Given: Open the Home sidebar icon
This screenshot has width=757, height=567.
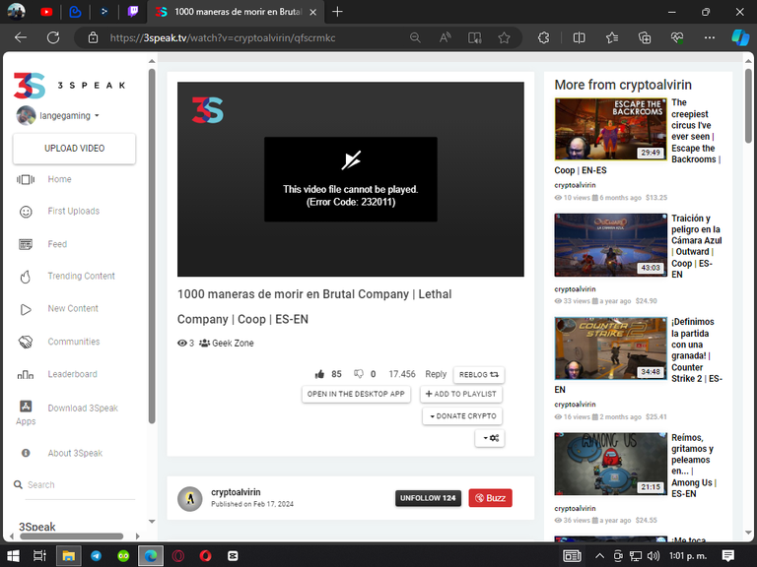Looking at the screenshot, I should tap(26, 179).
